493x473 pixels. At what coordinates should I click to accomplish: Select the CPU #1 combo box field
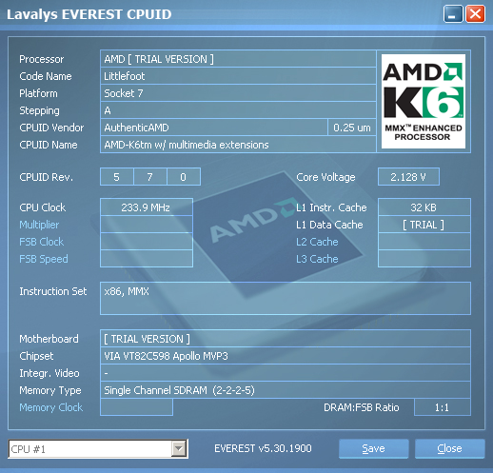[98, 449]
